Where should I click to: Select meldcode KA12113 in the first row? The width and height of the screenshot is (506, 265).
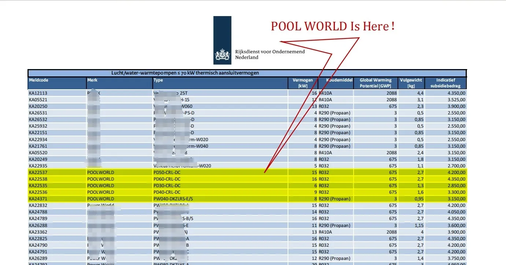click(x=38, y=93)
